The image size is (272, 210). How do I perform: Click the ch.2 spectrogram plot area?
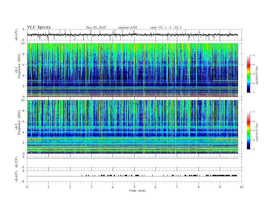click(133, 127)
